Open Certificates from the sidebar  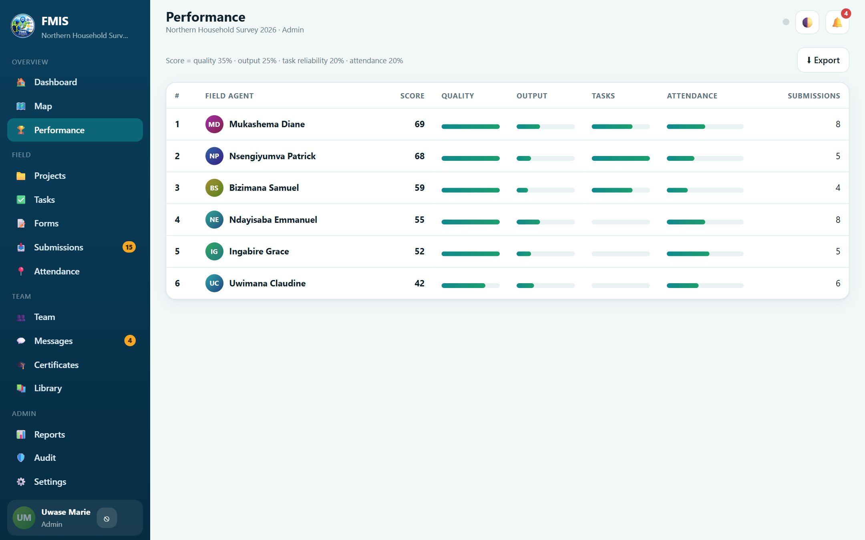75,365
